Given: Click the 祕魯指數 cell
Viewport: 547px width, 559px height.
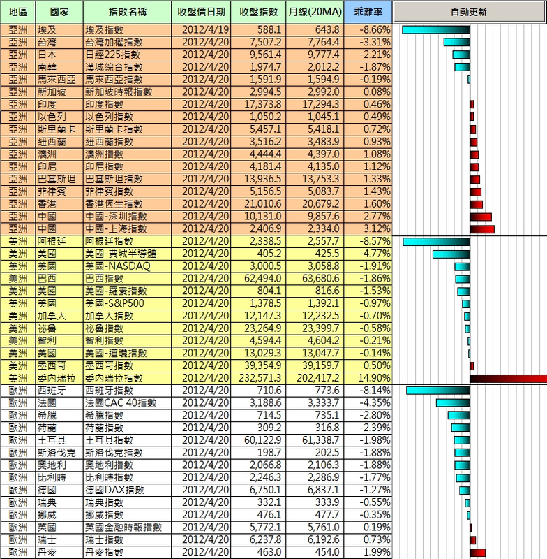Looking at the screenshot, I should (127, 328).
